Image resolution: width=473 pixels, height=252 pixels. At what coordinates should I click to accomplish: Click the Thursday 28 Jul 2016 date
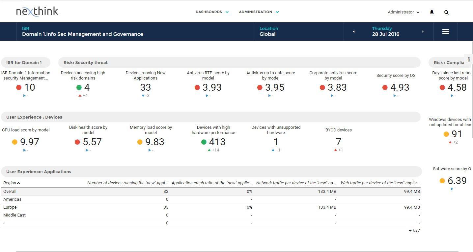click(385, 32)
